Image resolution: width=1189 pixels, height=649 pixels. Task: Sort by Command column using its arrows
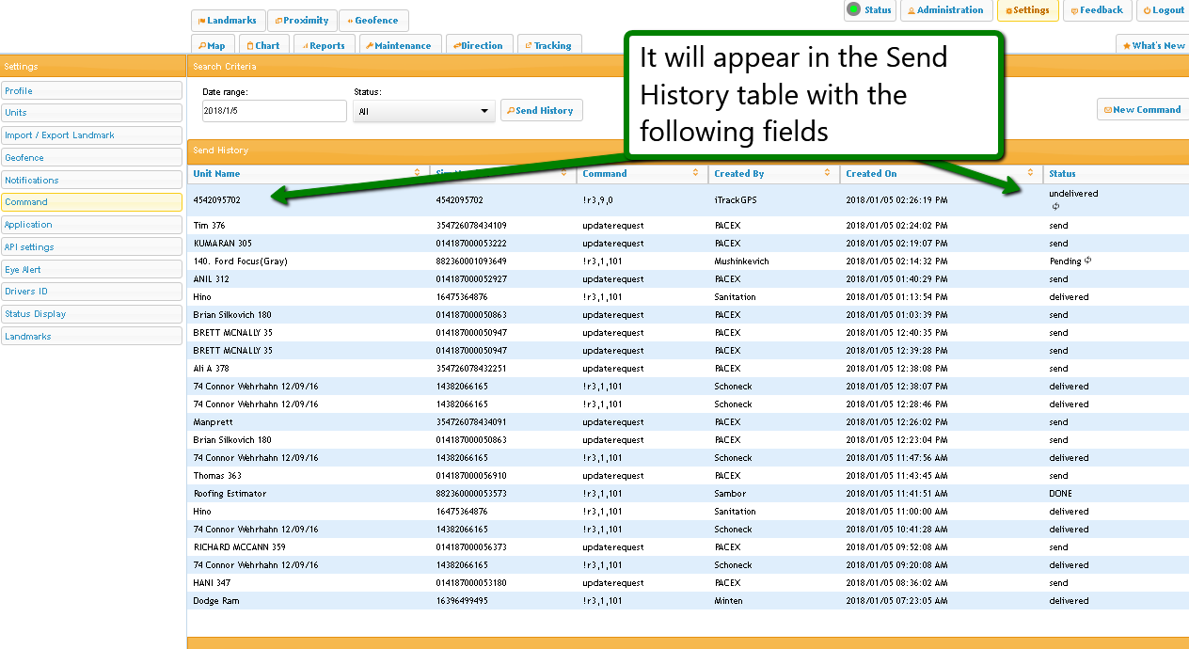(x=696, y=173)
